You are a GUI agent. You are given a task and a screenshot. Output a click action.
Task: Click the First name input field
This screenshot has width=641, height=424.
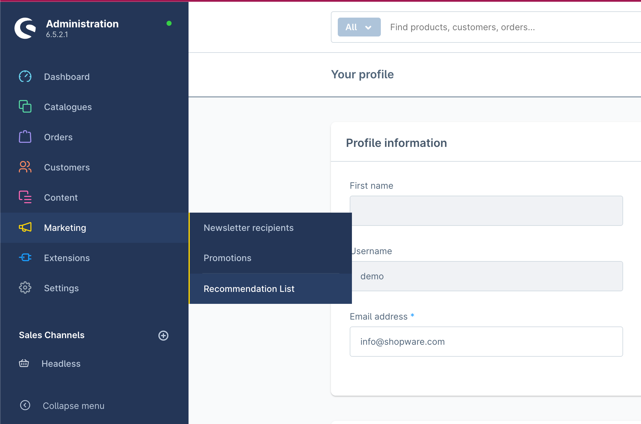[x=486, y=210]
